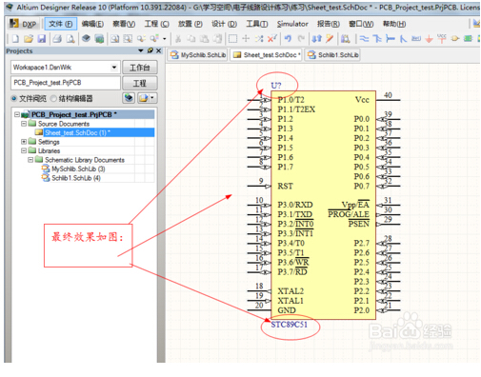481x377 pixels.
Task: Click the 工程 button
Action: (140, 83)
